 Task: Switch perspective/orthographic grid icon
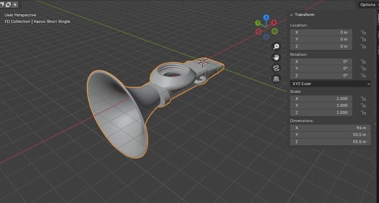[x=276, y=79]
